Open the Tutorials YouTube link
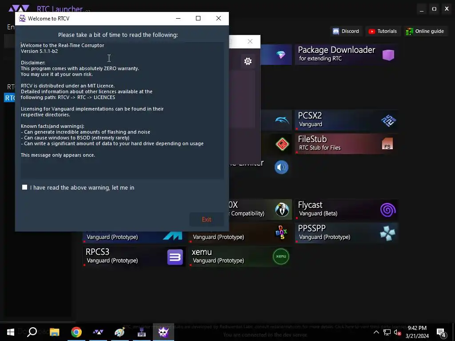This screenshot has width=455, height=341. [x=383, y=31]
